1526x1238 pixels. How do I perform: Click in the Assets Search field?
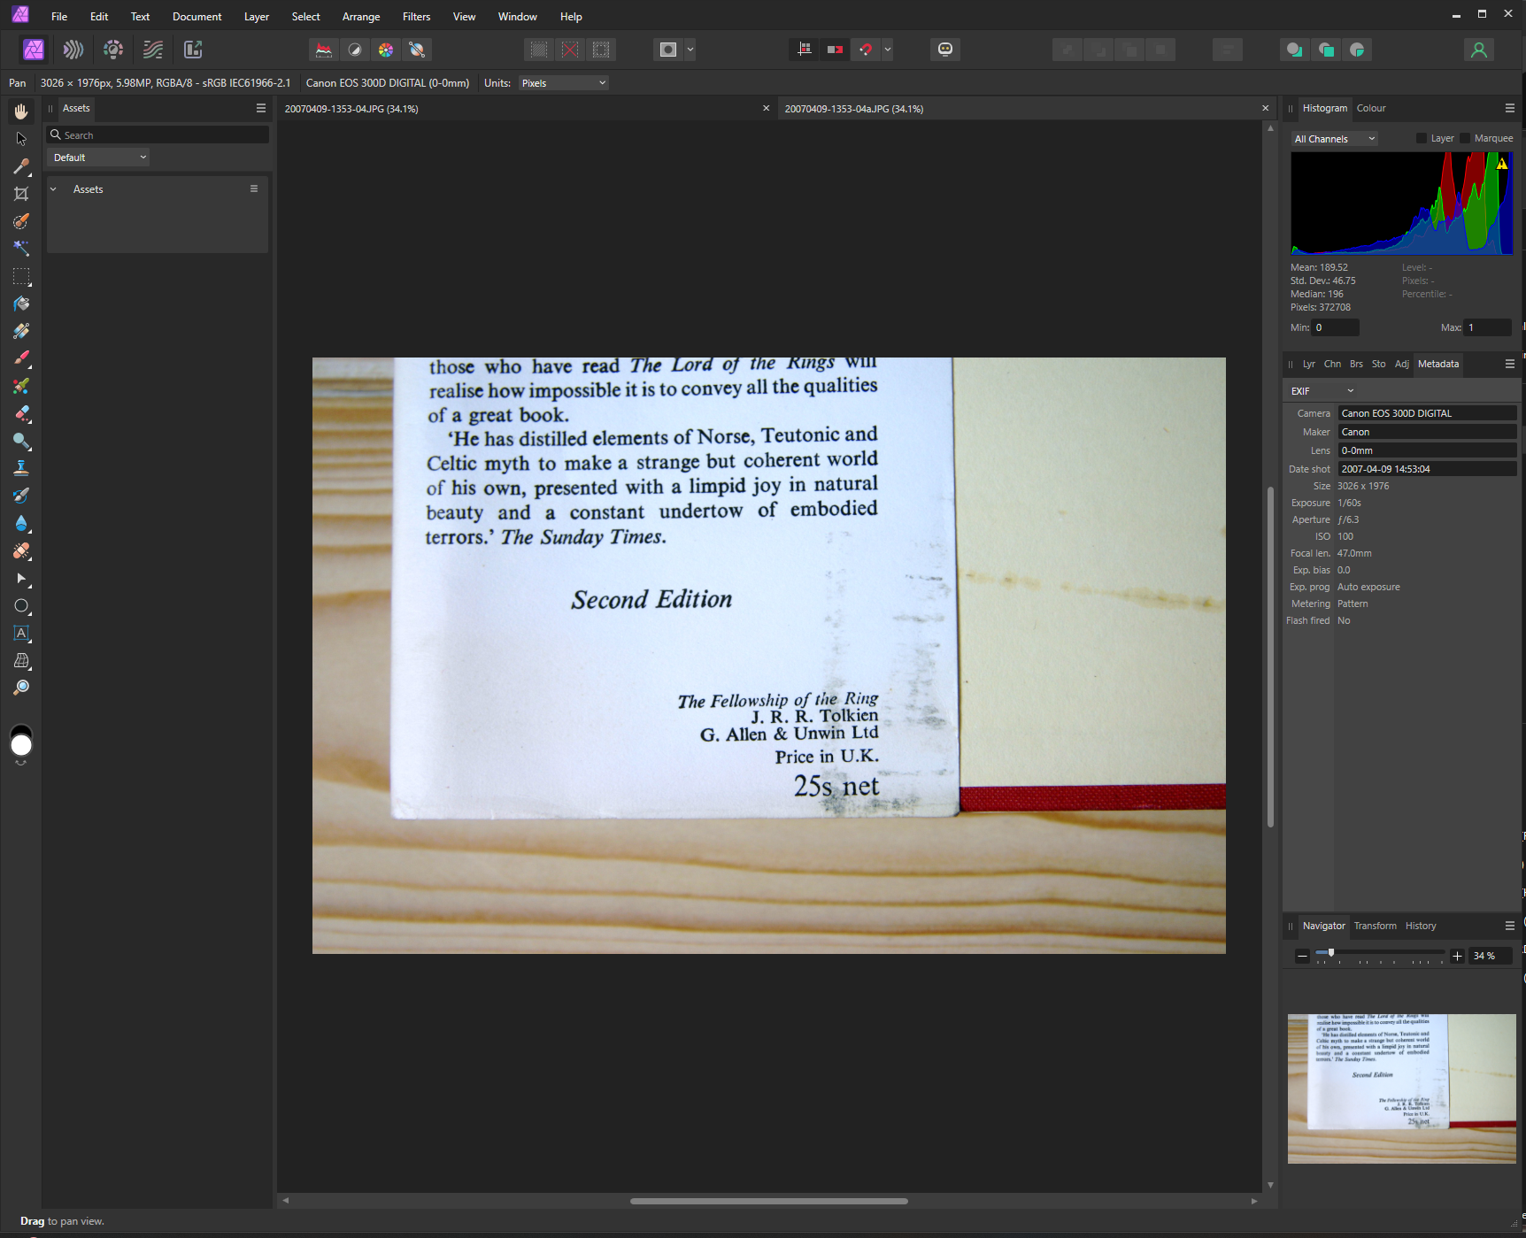click(158, 135)
